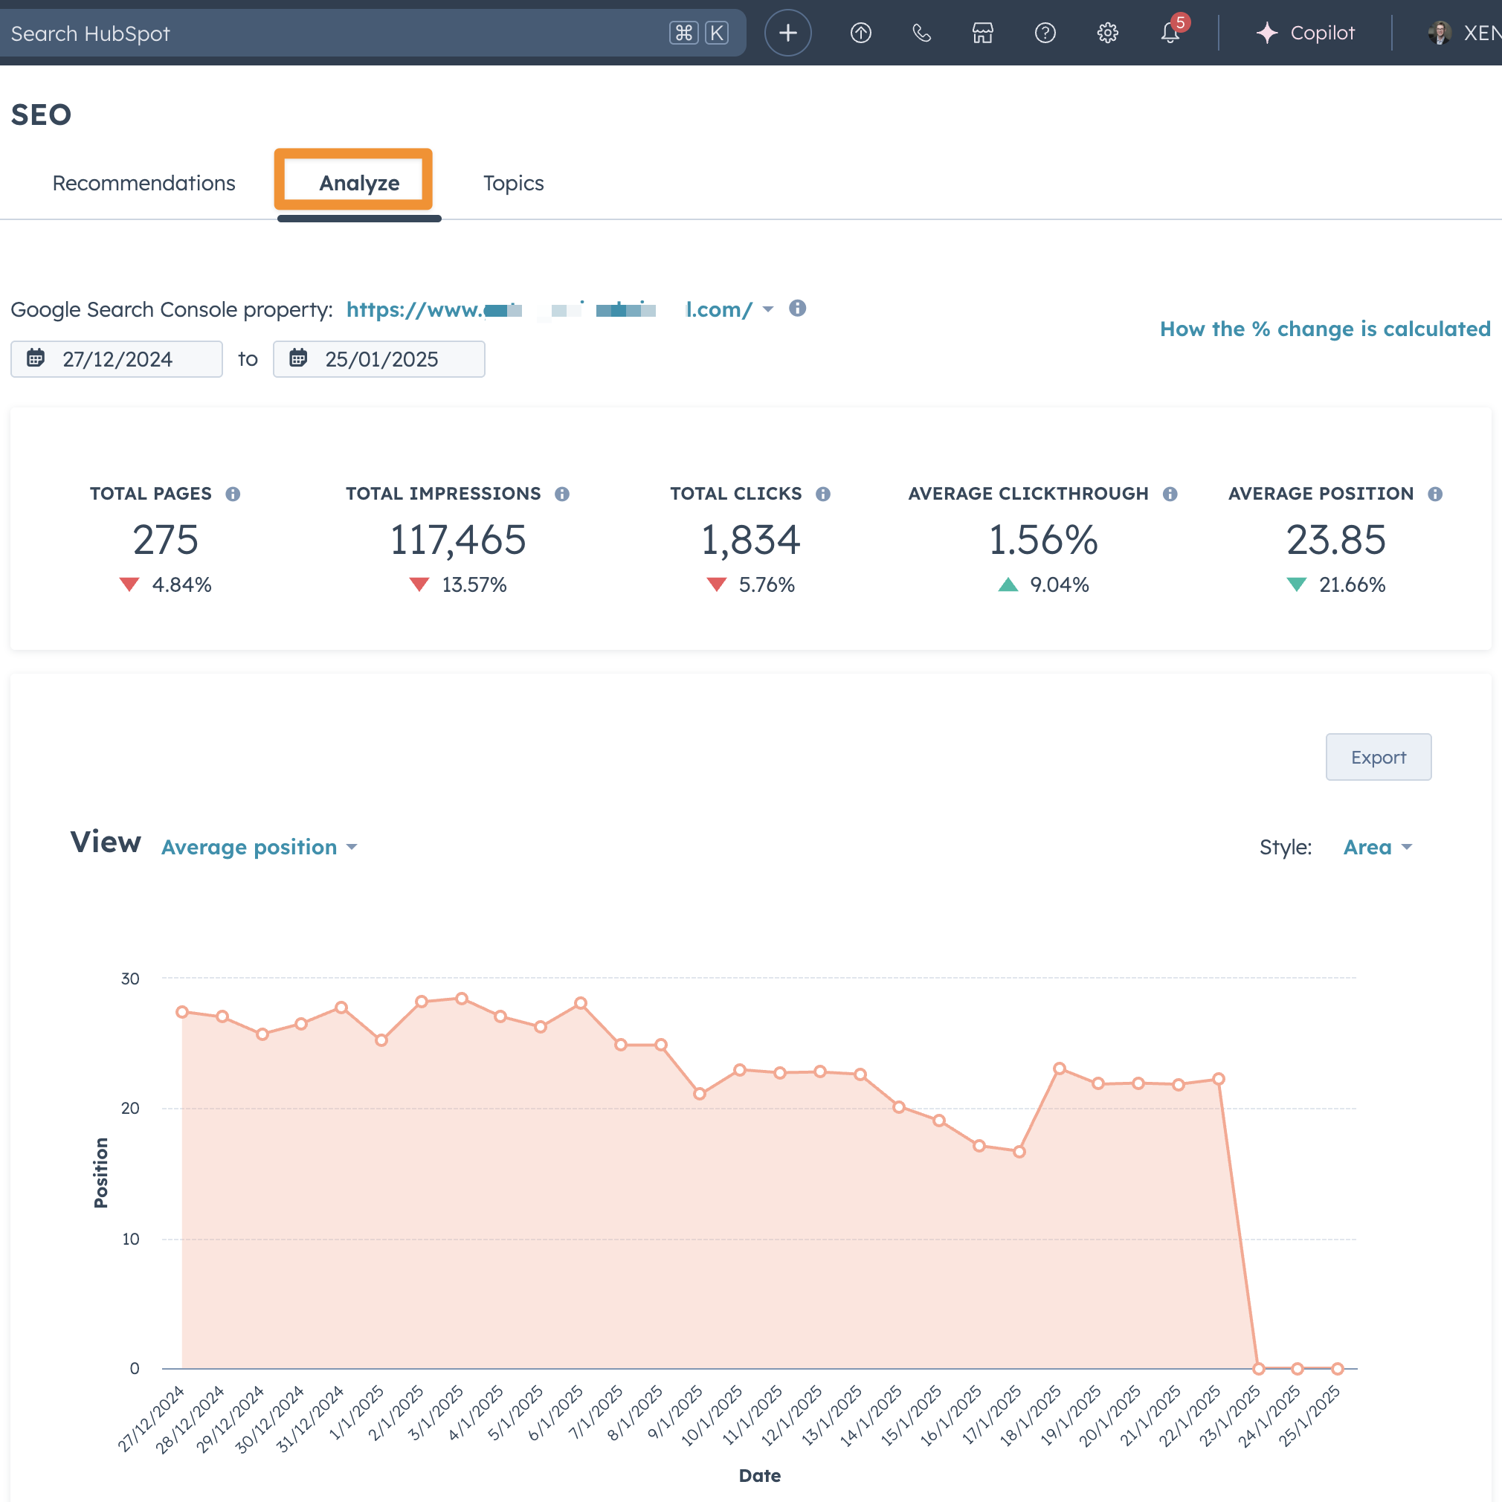Switch to the Topics tab
The height and width of the screenshot is (1502, 1502).
(513, 183)
